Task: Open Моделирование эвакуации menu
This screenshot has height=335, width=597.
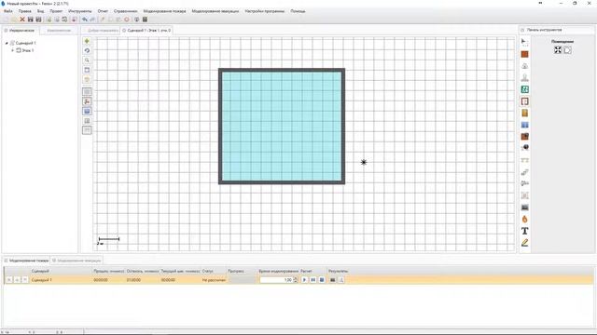Action: point(215,11)
